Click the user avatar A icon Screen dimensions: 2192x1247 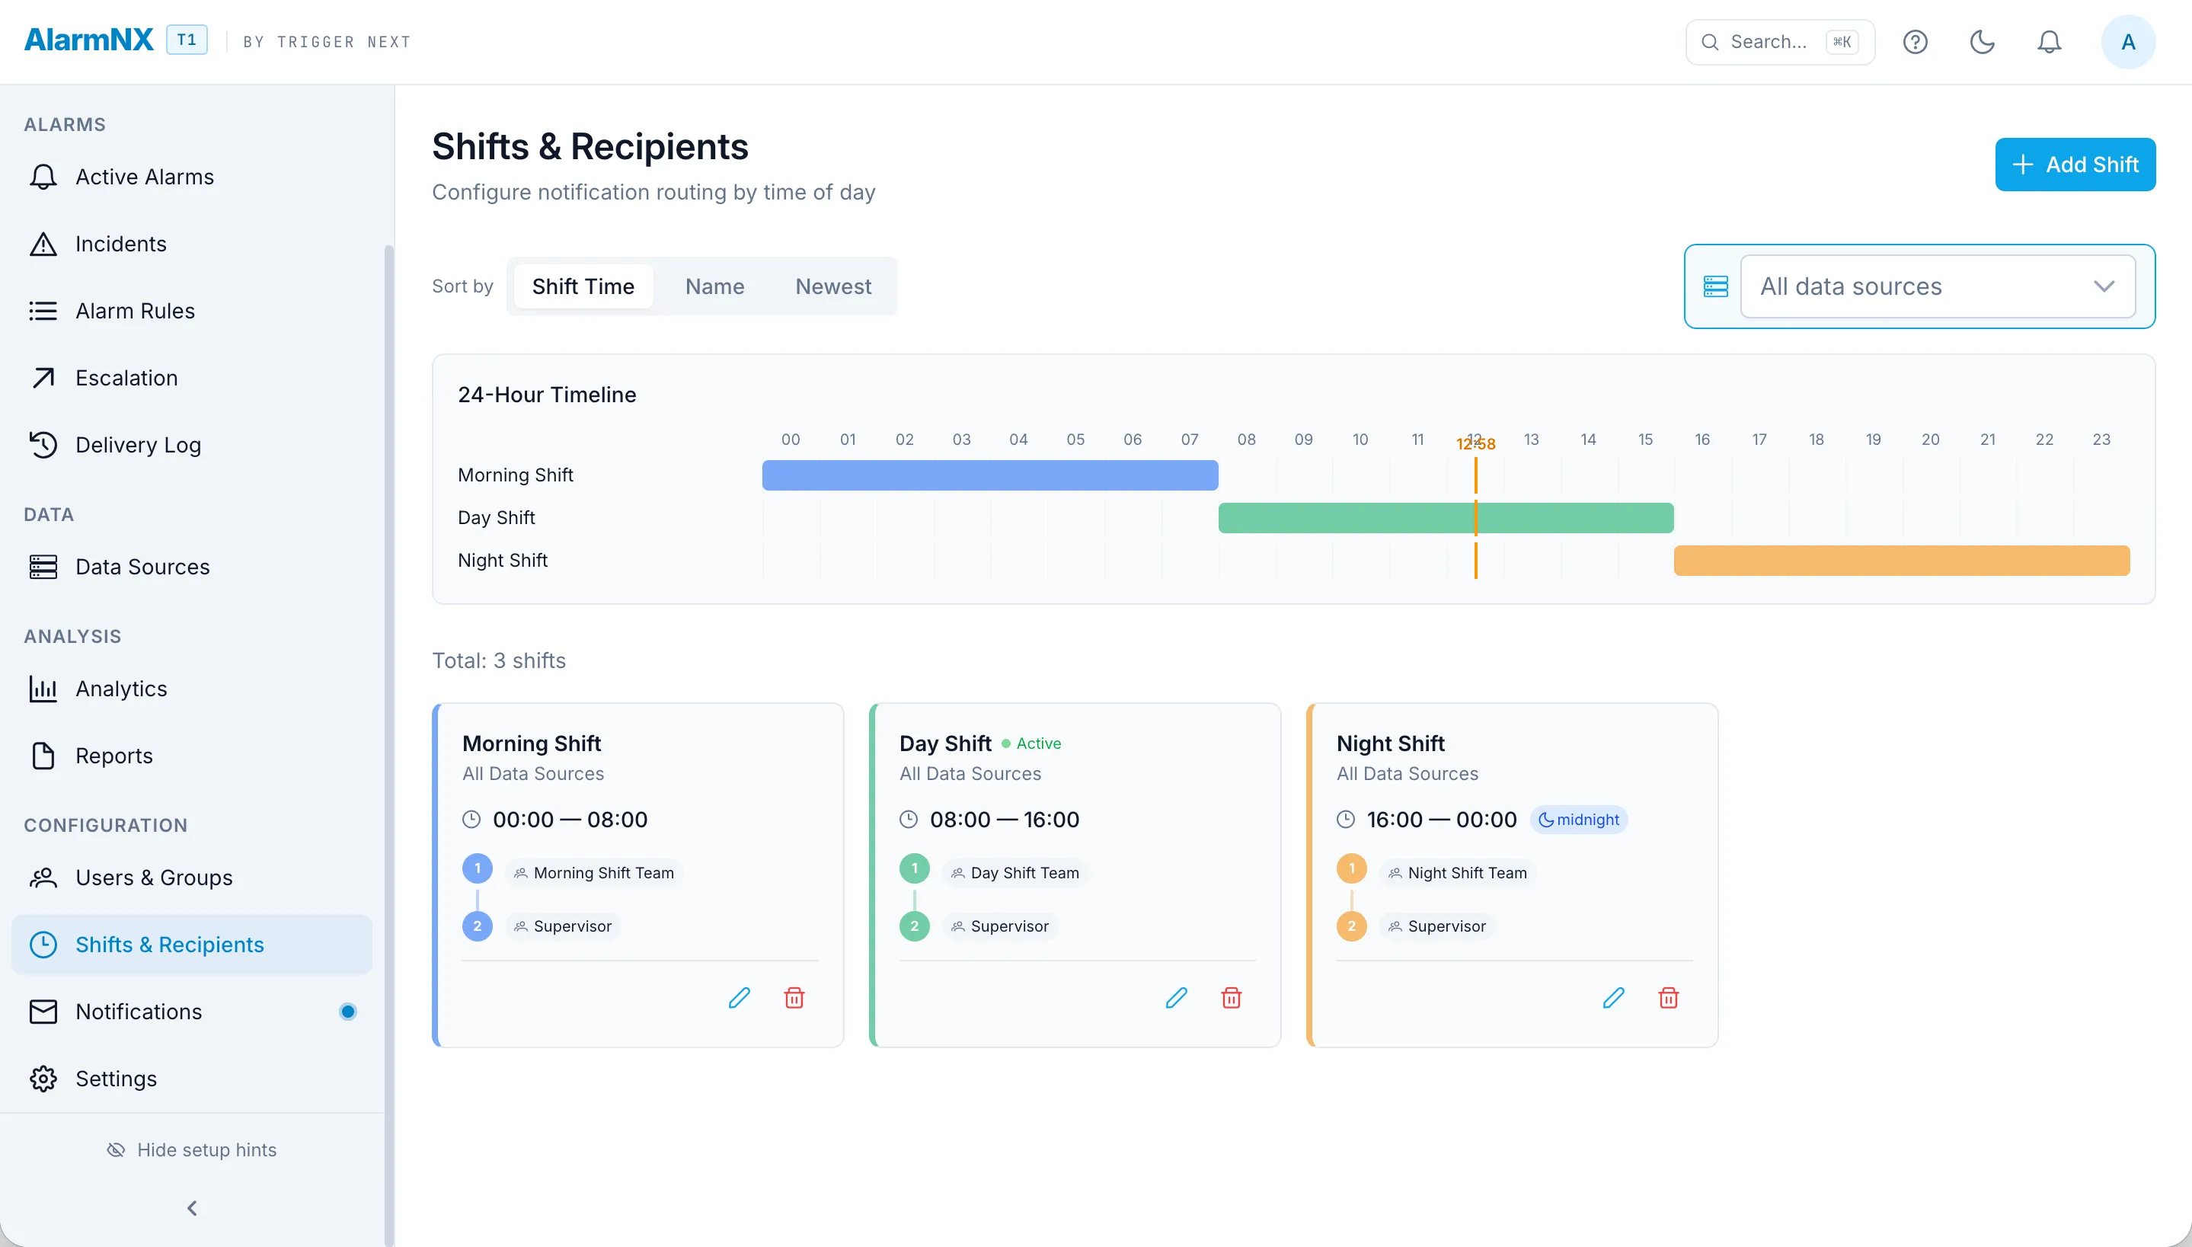pos(2129,42)
